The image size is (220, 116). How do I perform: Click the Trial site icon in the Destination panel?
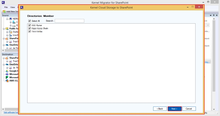10,61
